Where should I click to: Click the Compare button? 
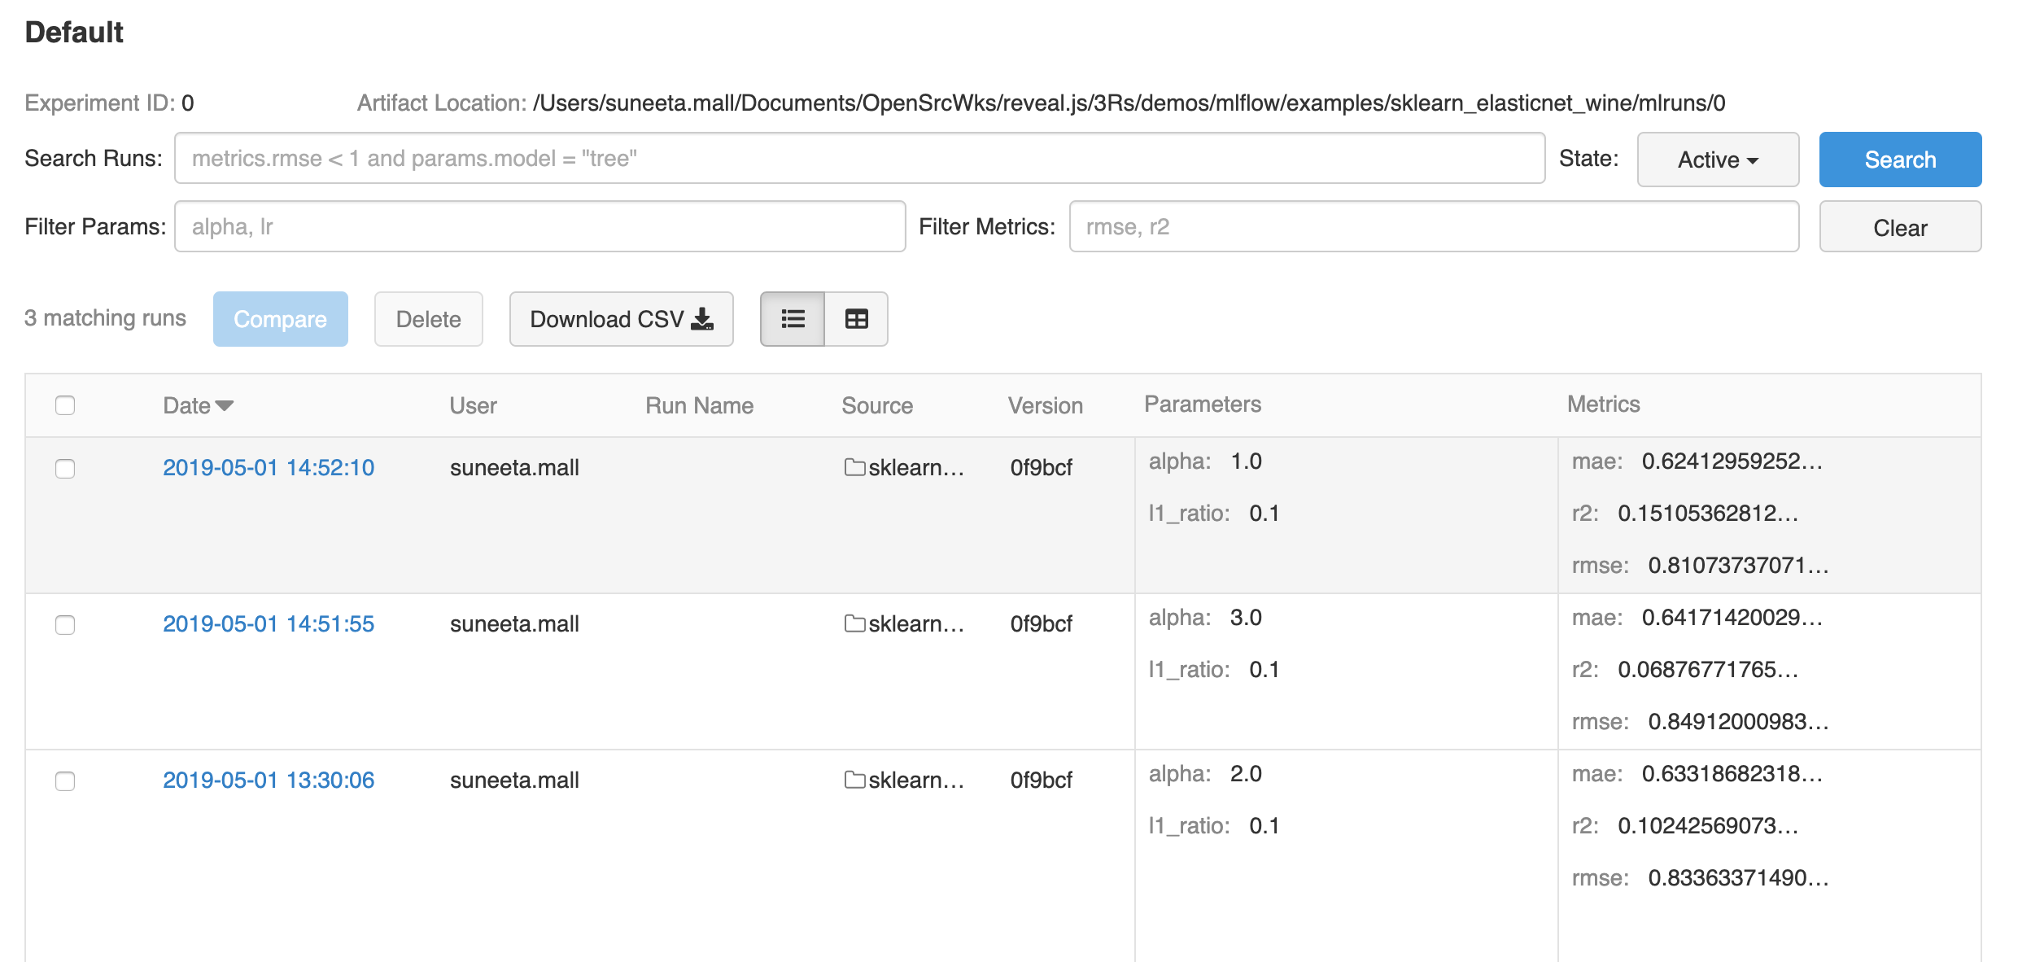pos(280,317)
